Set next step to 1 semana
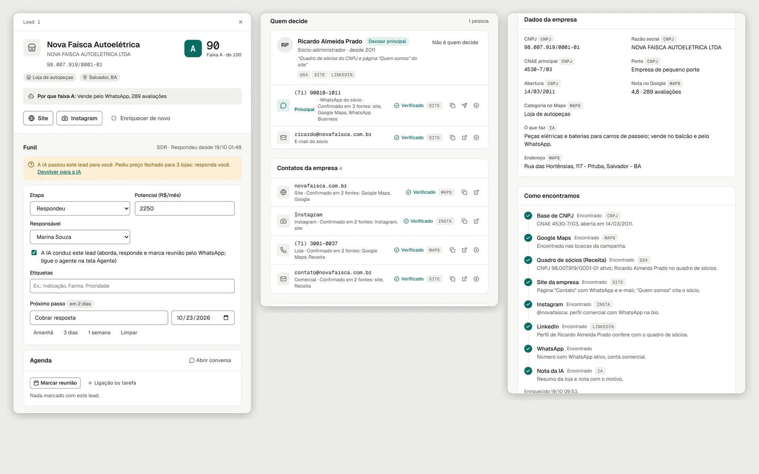The image size is (759, 474). 99,333
